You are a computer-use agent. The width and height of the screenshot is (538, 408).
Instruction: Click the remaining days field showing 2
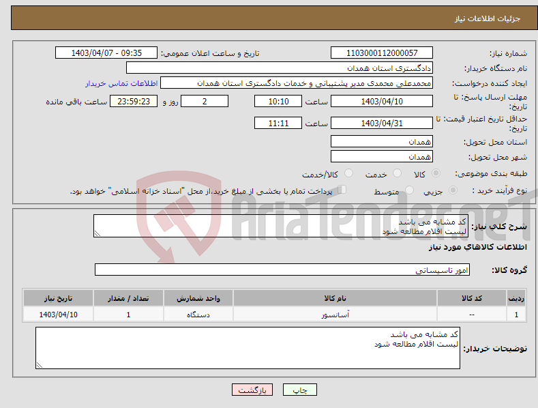[205, 101]
